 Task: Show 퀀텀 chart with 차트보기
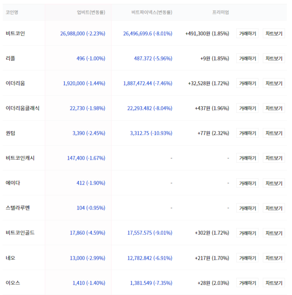click(x=274, y=133)
